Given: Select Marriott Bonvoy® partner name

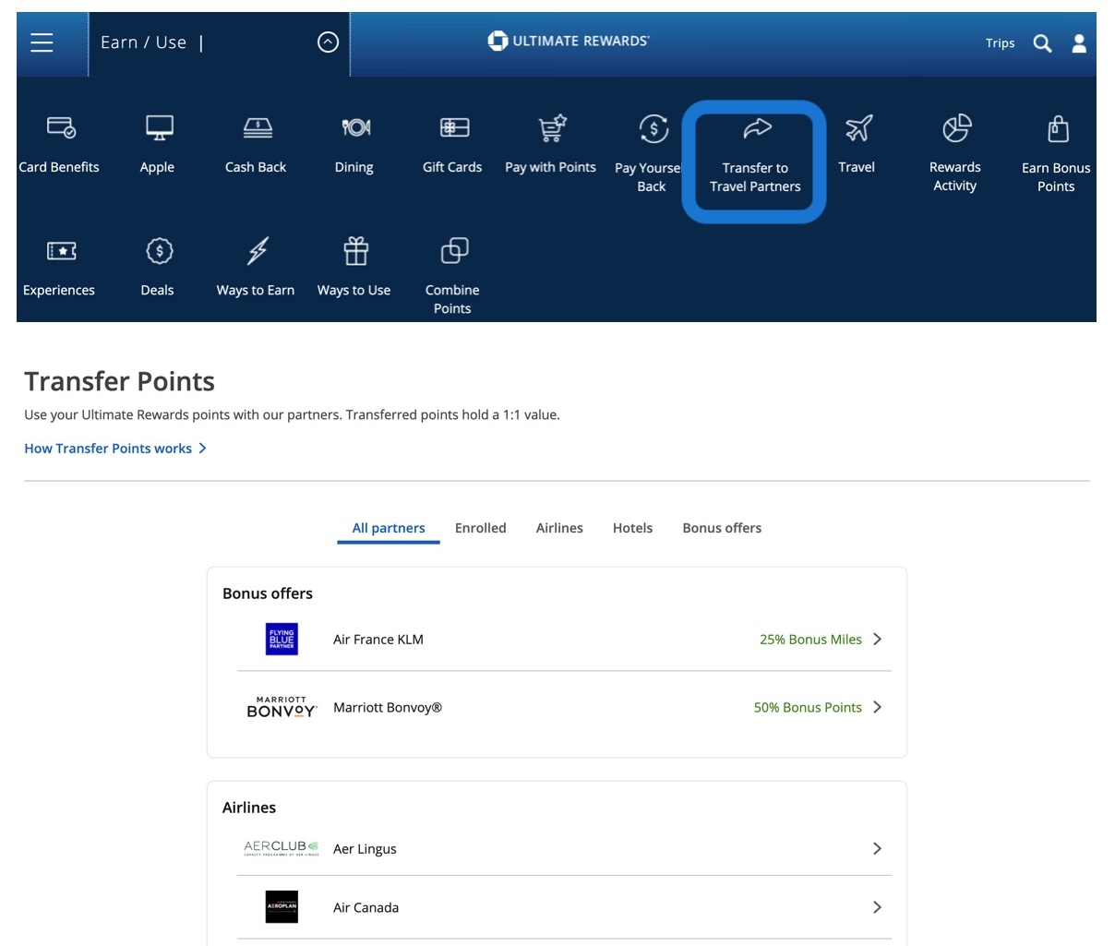Looking at the screenshot, I should pyautogui.click(x=388, y=708).
